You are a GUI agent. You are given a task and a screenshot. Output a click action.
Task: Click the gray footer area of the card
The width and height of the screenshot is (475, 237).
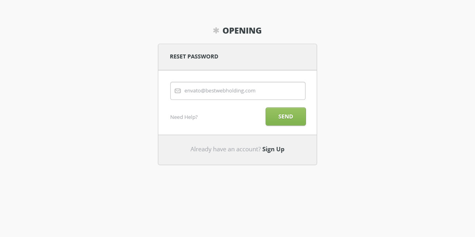click(x=237, y=150)
